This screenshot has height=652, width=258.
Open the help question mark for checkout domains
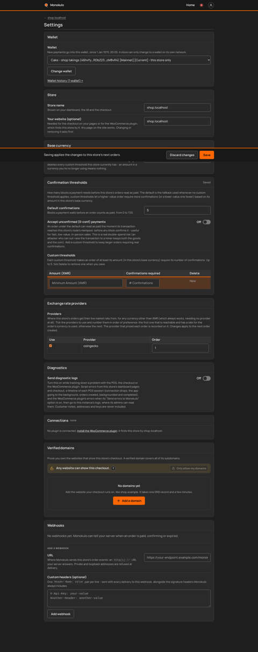tap(113, 468)
